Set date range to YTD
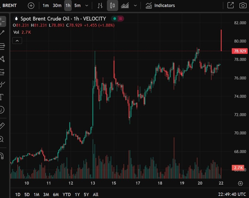This screenshot has height=198, width=249. pyautogui.click(x=67, y=194)
